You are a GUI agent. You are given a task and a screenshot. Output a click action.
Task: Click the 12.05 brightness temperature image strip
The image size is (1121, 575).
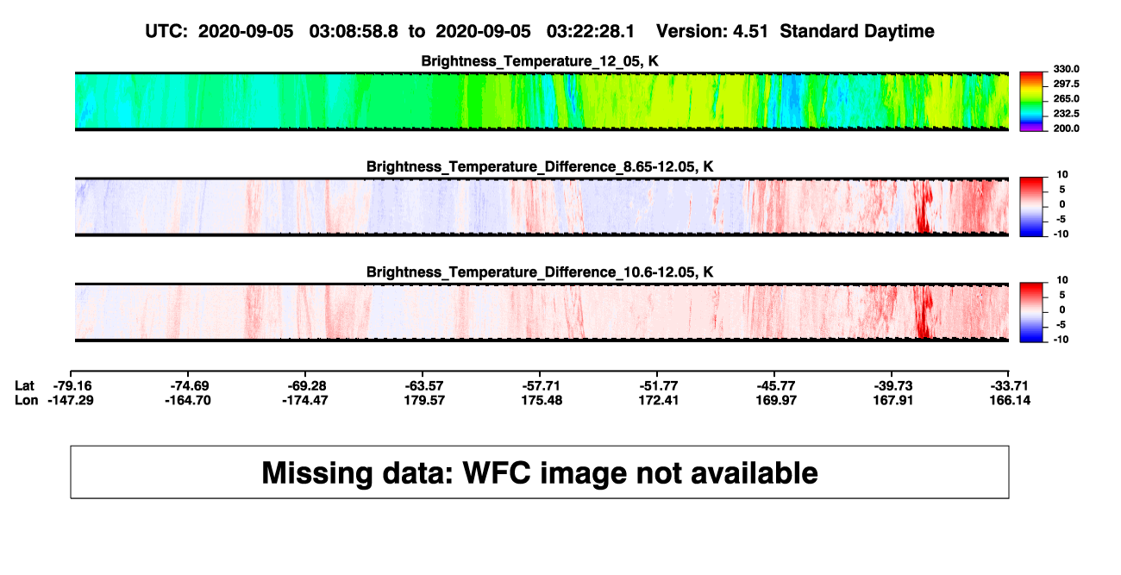click(542, 101)
